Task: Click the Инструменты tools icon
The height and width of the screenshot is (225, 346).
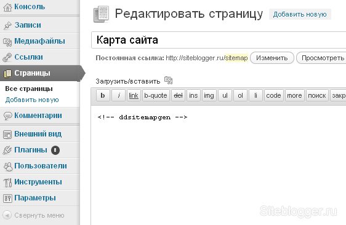Action: [7, 183]
